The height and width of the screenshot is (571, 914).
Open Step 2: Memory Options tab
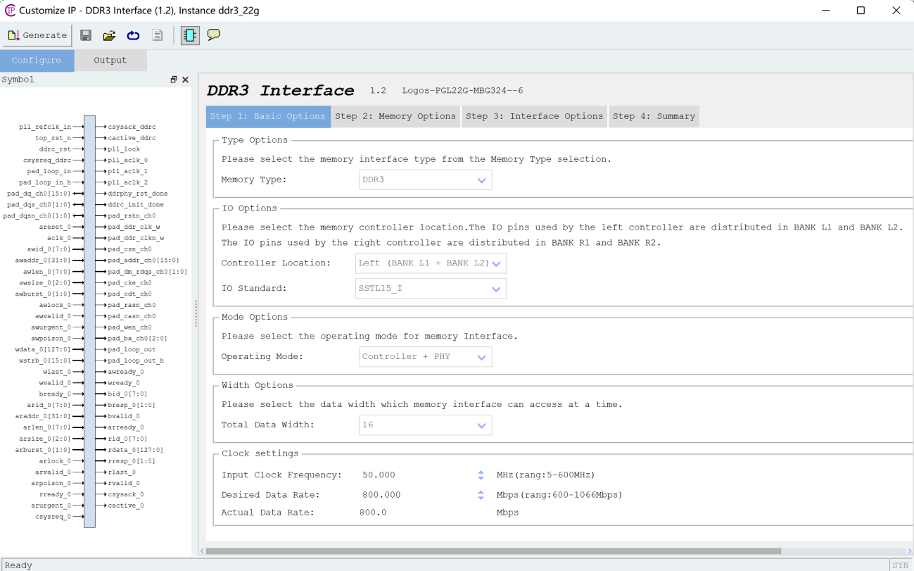pos(395,116)
